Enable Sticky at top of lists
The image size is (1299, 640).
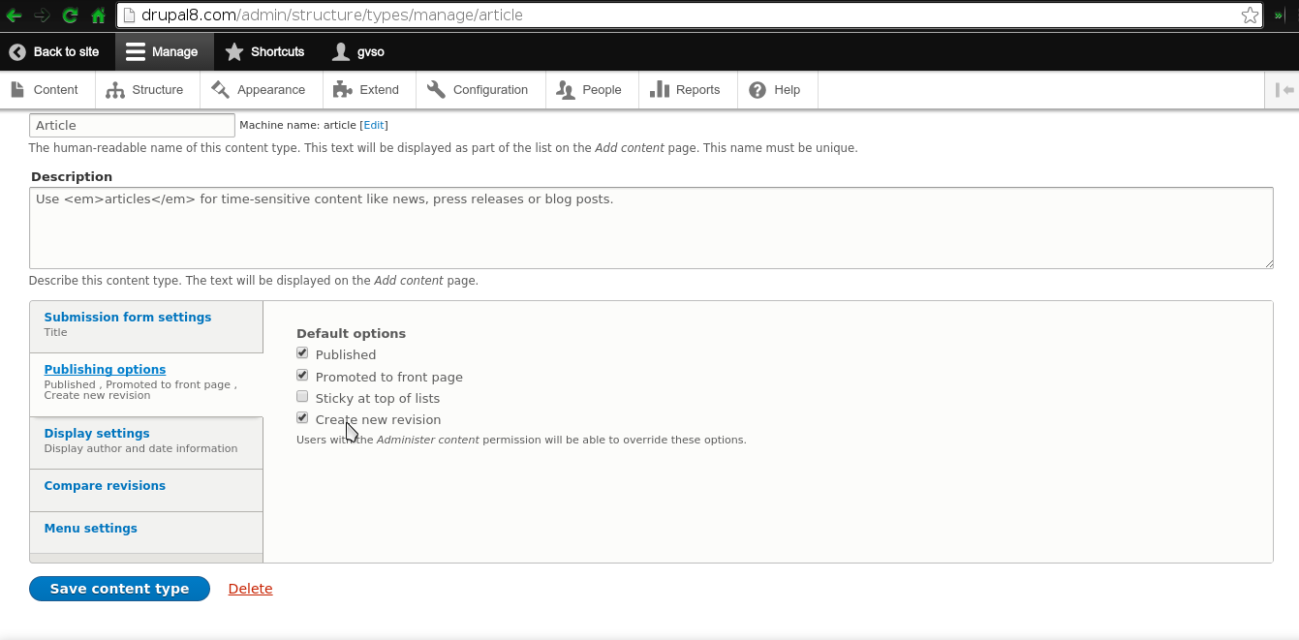(302, 397)
